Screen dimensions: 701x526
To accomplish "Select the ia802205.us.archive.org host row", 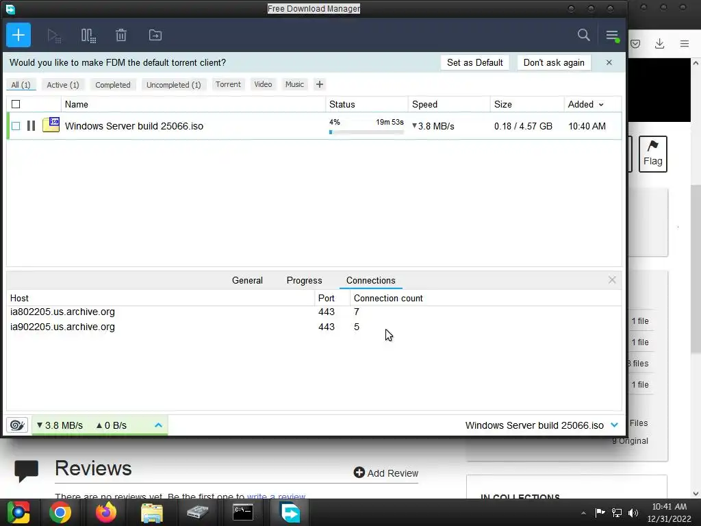I will coord(314,312).
